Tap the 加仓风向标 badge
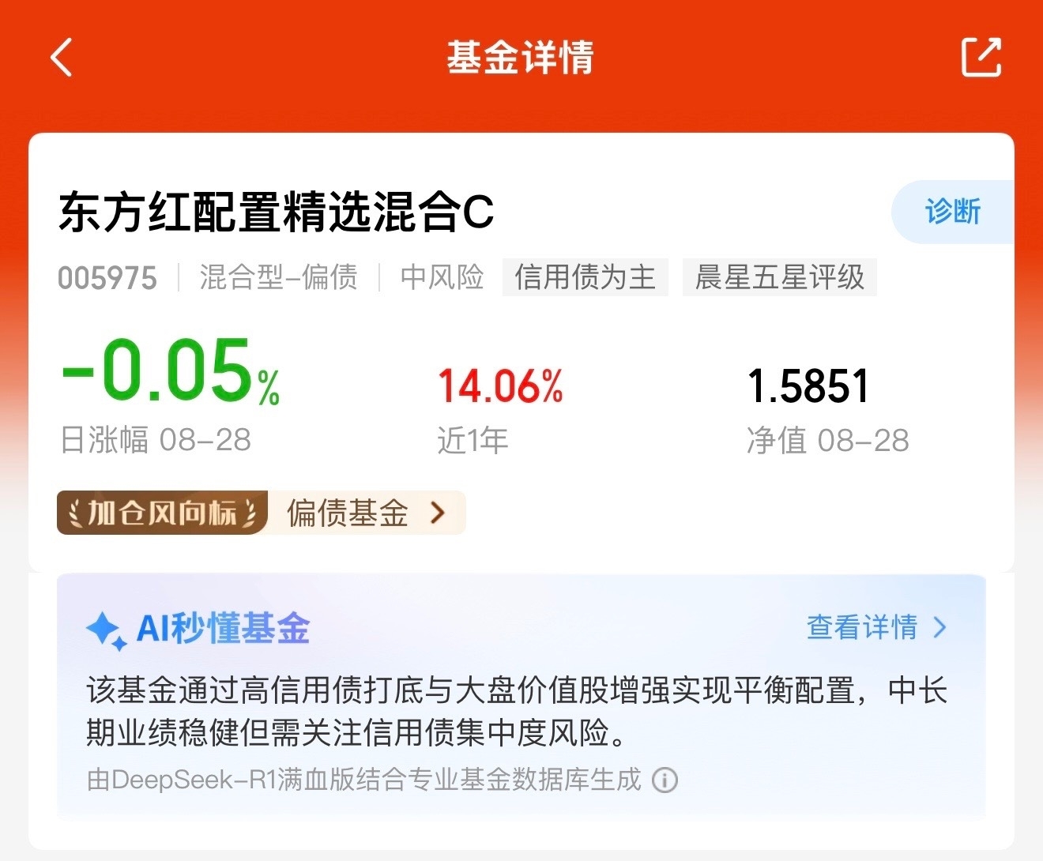This screenshot has width=1043, height=861. [162, 513]
